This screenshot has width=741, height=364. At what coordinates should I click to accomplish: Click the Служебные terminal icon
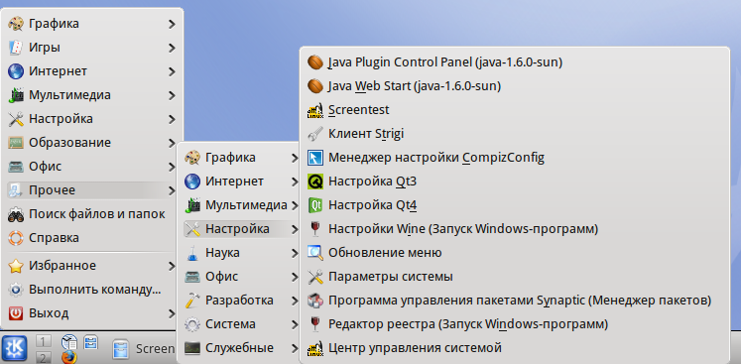coord(191,348)
